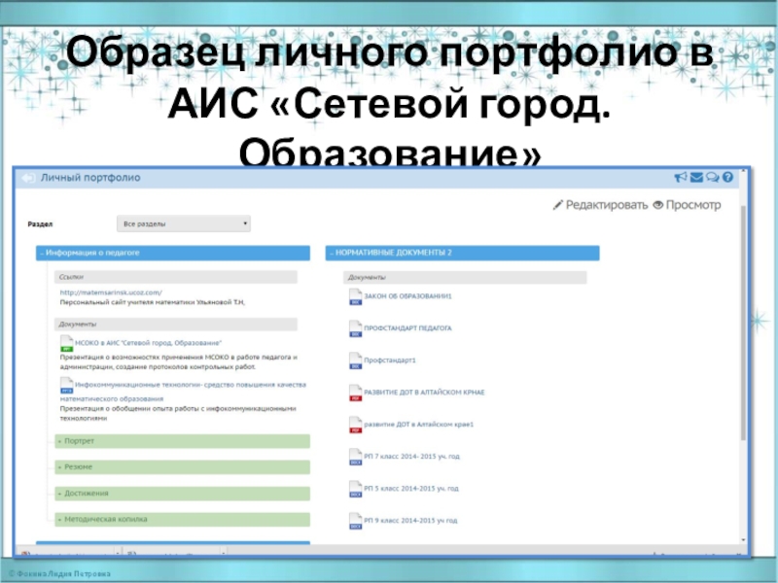Click the Личный портфолио page title

(x=90, y=178)
